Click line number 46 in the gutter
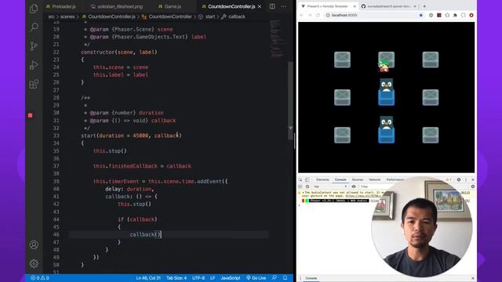This screenshot has width=502, height=282. 56,234
